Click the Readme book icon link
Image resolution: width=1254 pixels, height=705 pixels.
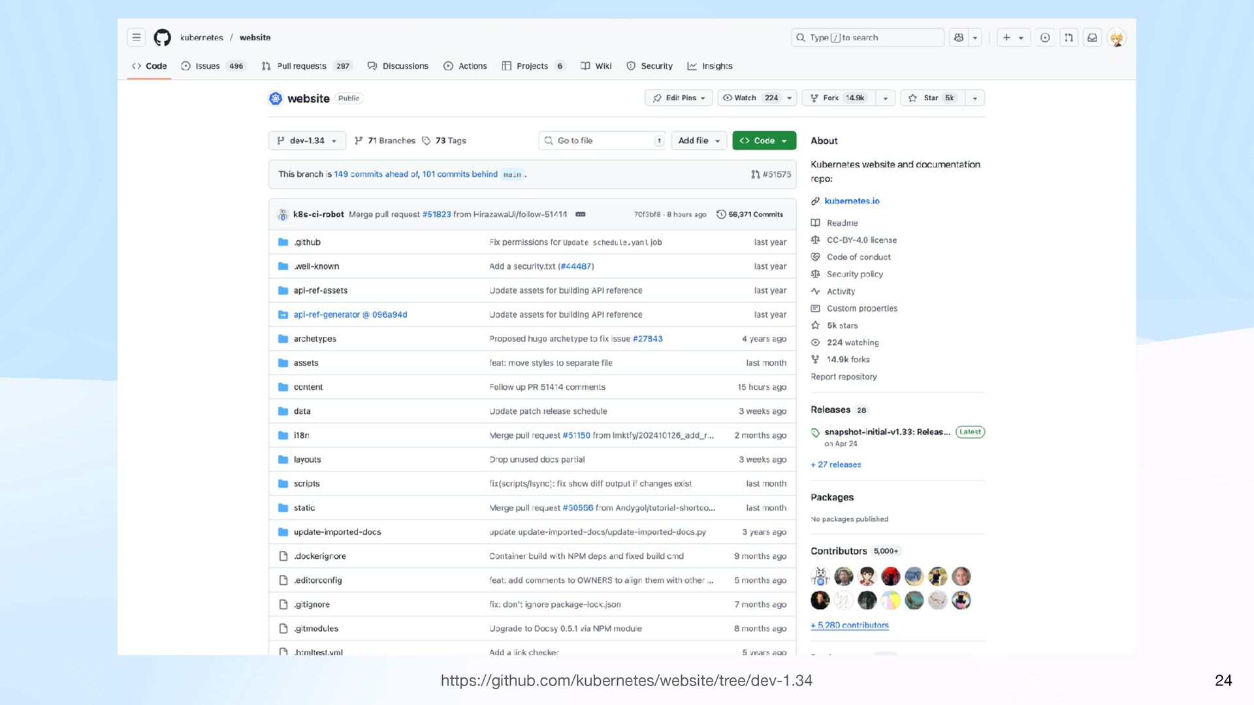835,223
